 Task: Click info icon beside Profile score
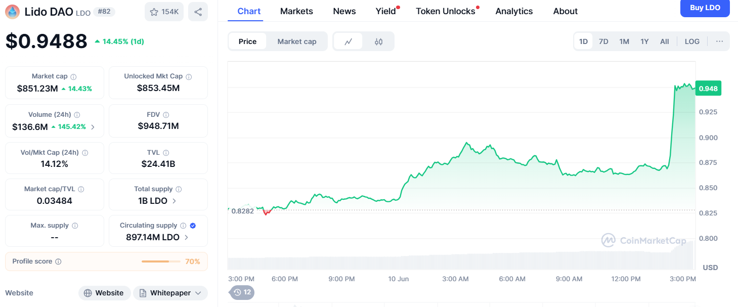(58, 261)
